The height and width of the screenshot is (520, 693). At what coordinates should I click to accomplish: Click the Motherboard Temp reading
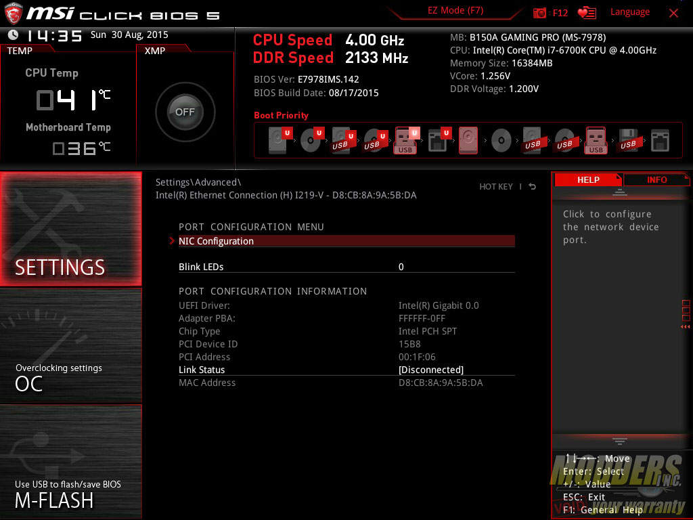tap(81, 148)
